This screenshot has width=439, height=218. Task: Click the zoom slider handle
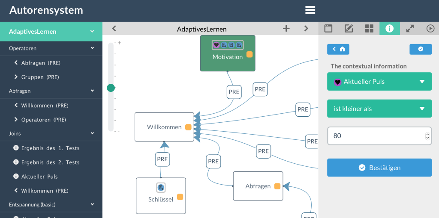tap(111, 88)
